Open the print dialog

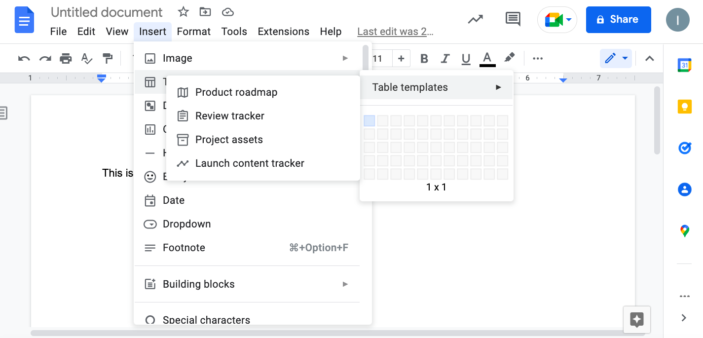[x=66, y=58]
